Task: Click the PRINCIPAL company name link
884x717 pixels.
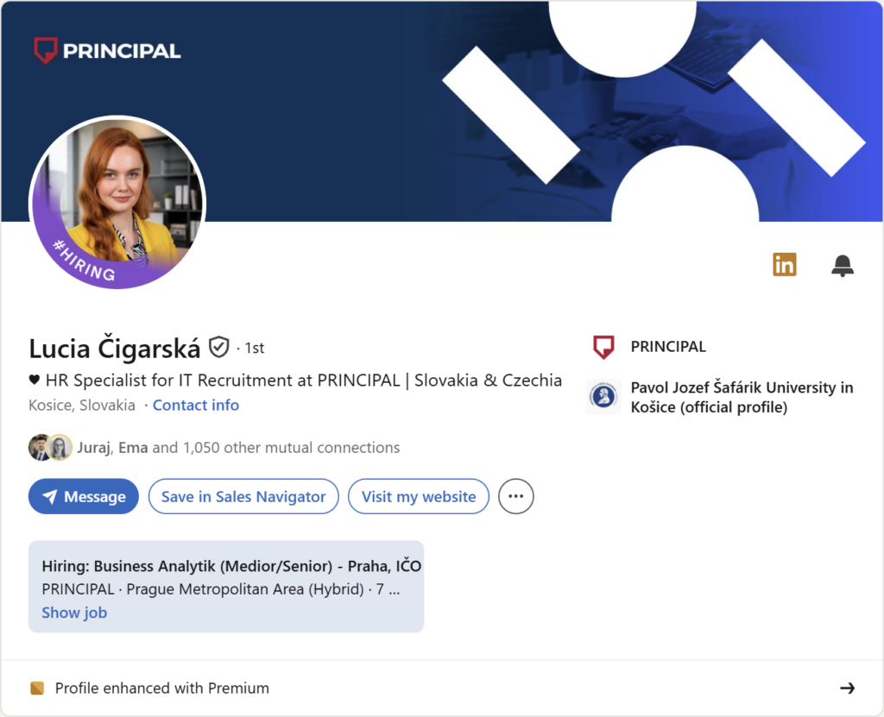Action: click(x=668, y=347)
